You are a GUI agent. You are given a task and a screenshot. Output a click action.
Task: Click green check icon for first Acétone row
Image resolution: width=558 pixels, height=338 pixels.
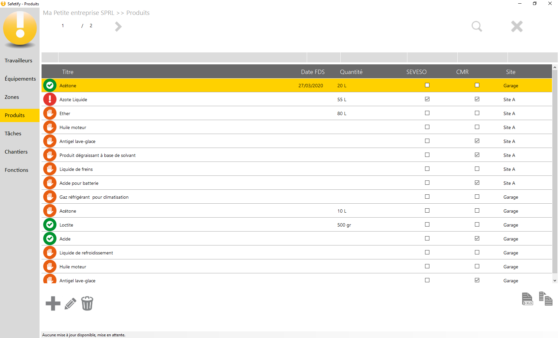point(50,86)
